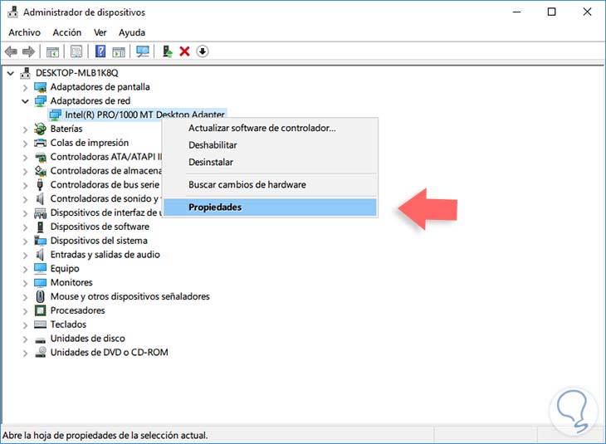Select the Entradas y salidas de audio label
606x444 pixels.
pos(105,254)
